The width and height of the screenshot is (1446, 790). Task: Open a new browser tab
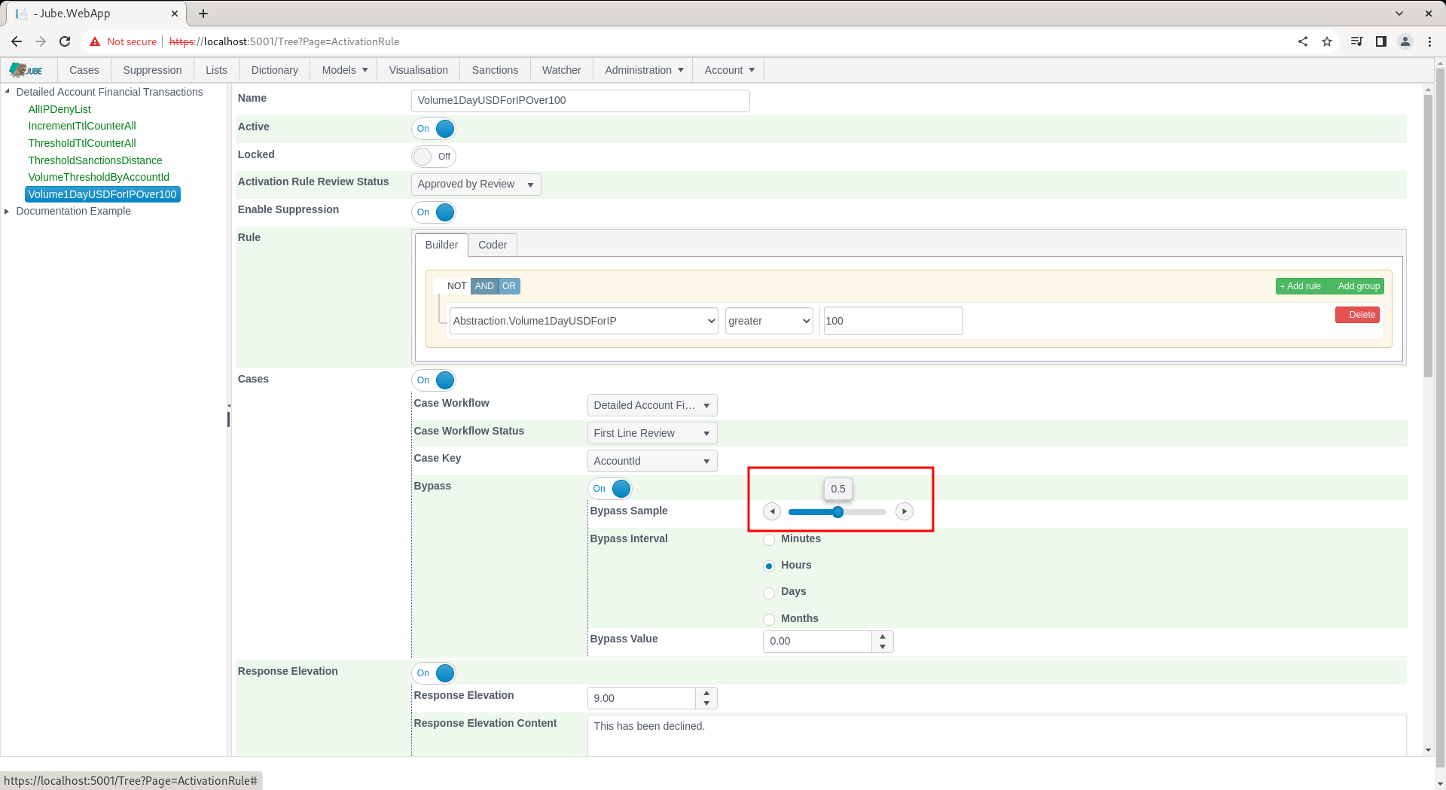tap(203, 14)
